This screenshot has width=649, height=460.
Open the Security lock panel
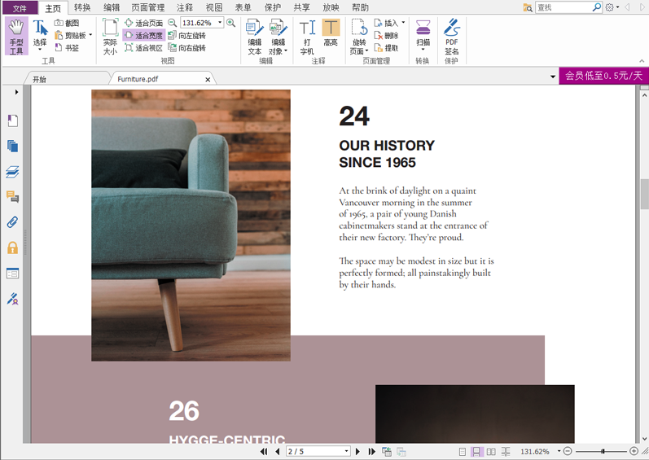click(x=12, y=248)
